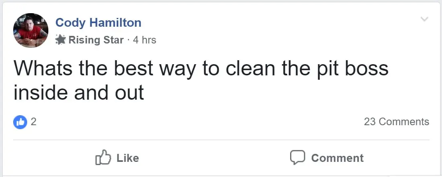Click the "Rising Star" badge text
Screen dimensions: 442x177
96,40
